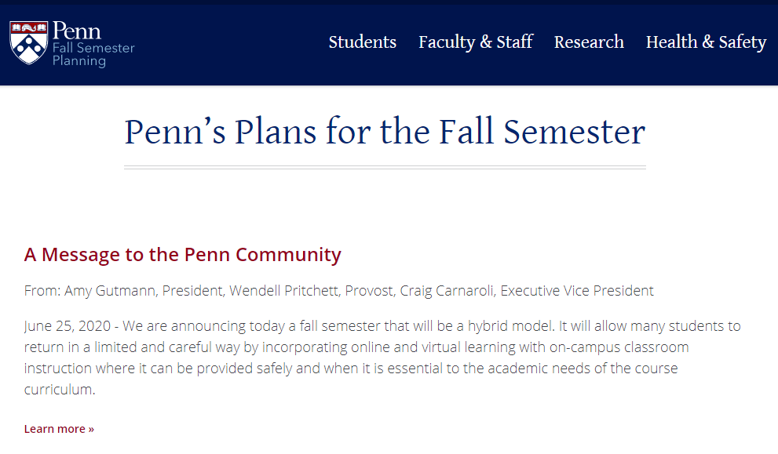Open the Students menu item
Viewport: 778px width, 454px height.
pos(363,42)
